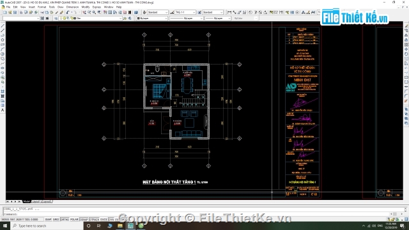The width and height of the screenshot is (409, 230).
Task: Toggle POLAR tracking in status bar
Action: (x=74, y=220)
